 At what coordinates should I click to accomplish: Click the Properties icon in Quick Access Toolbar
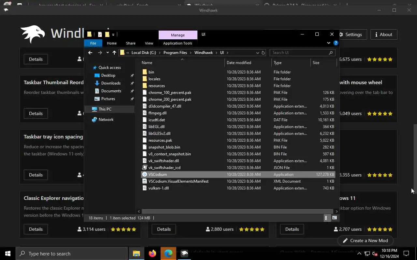click(100, 34)
